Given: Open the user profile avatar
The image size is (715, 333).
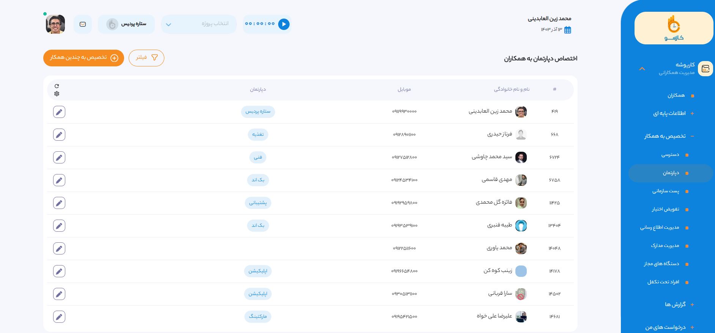Looking at the screenshot, I should [x=55, y=24].
